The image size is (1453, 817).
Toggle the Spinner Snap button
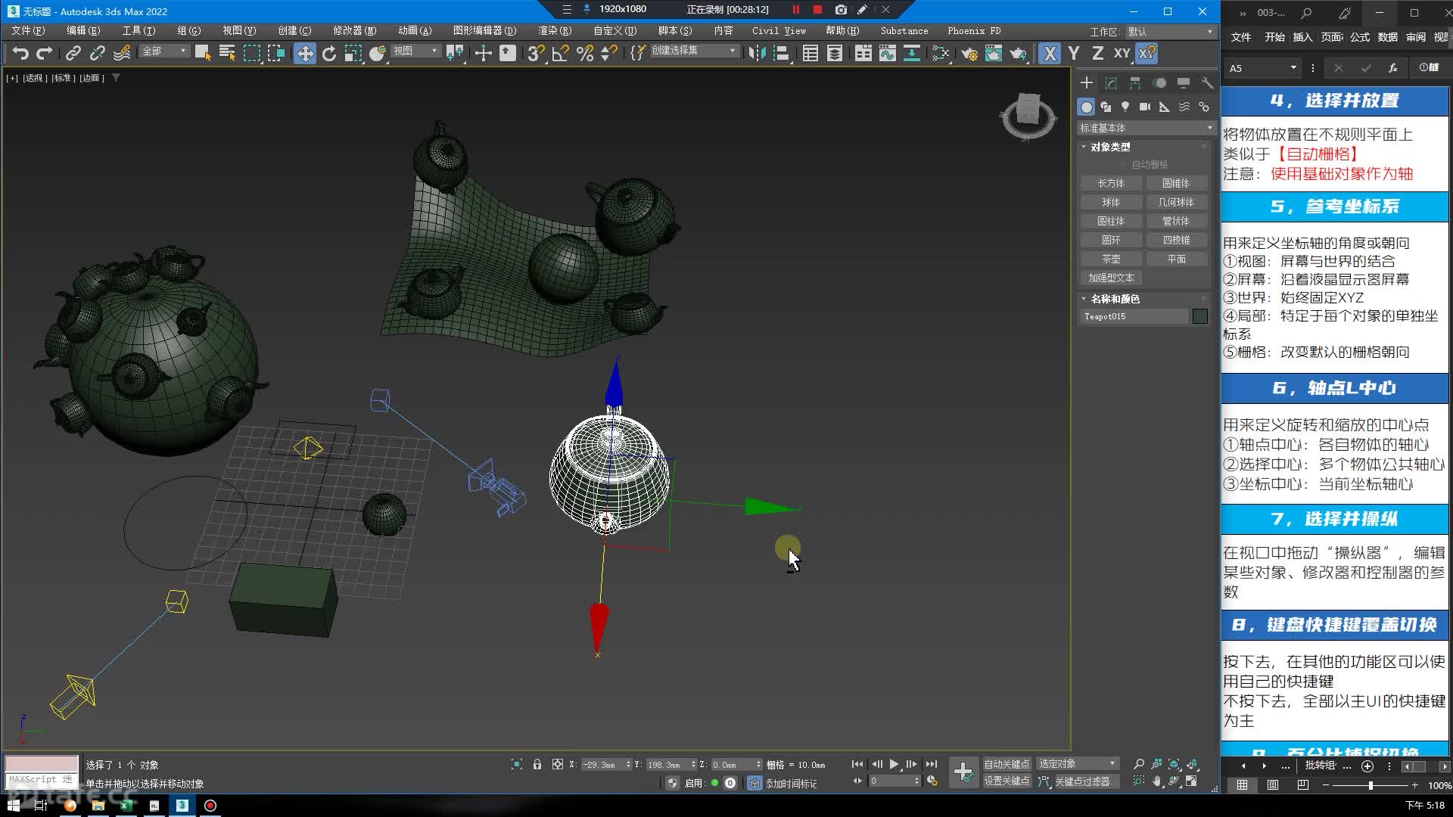(x=608, y=53)
